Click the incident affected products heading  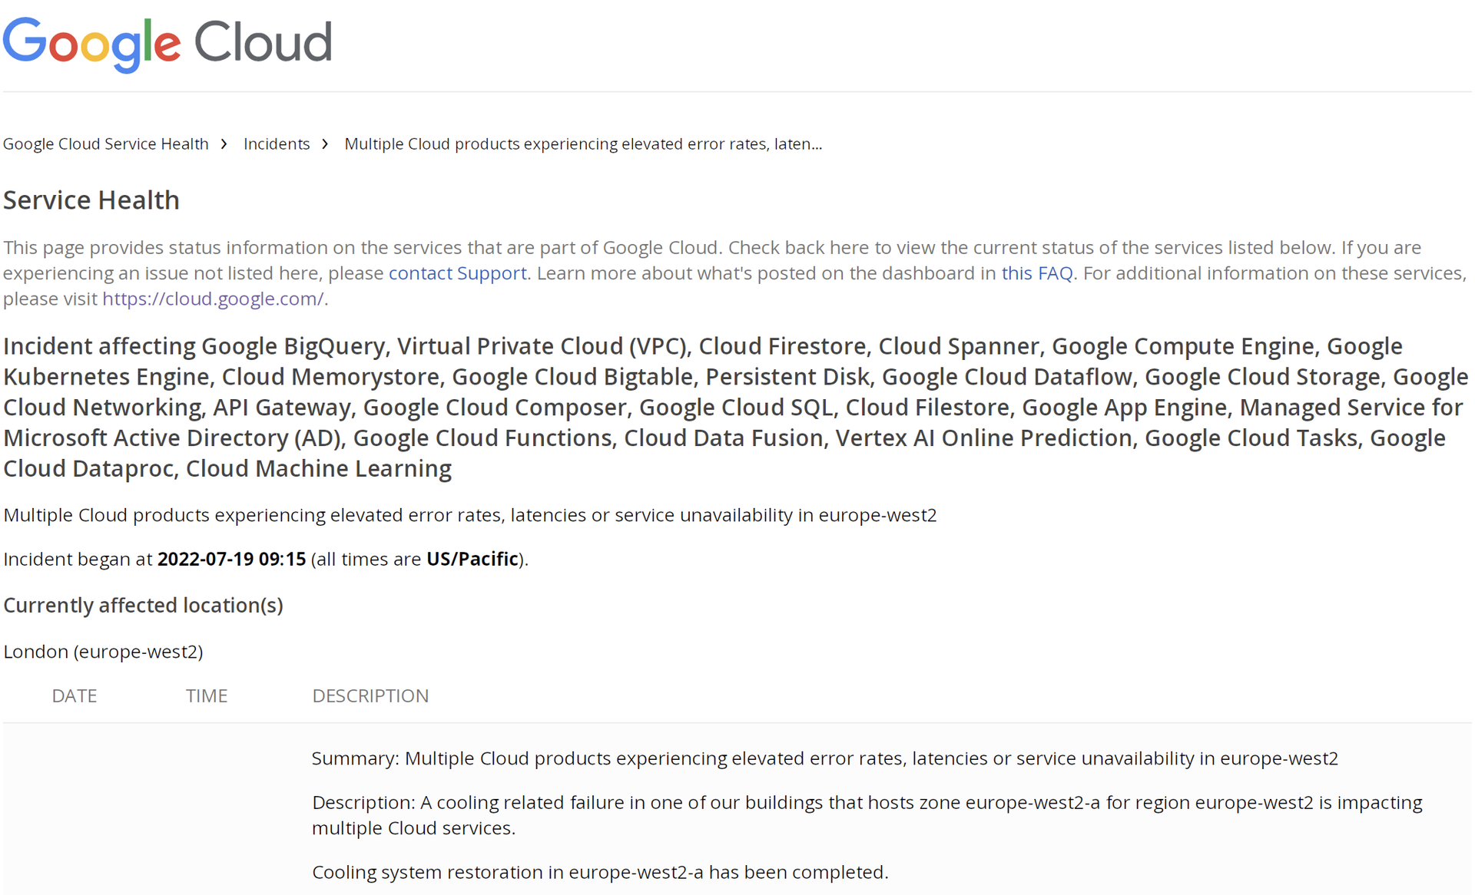tap(735, 407)
